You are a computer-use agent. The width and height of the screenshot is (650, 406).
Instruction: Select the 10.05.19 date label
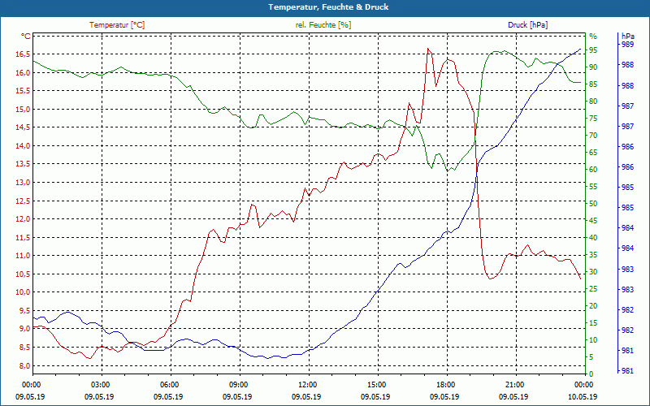point(583,396)
